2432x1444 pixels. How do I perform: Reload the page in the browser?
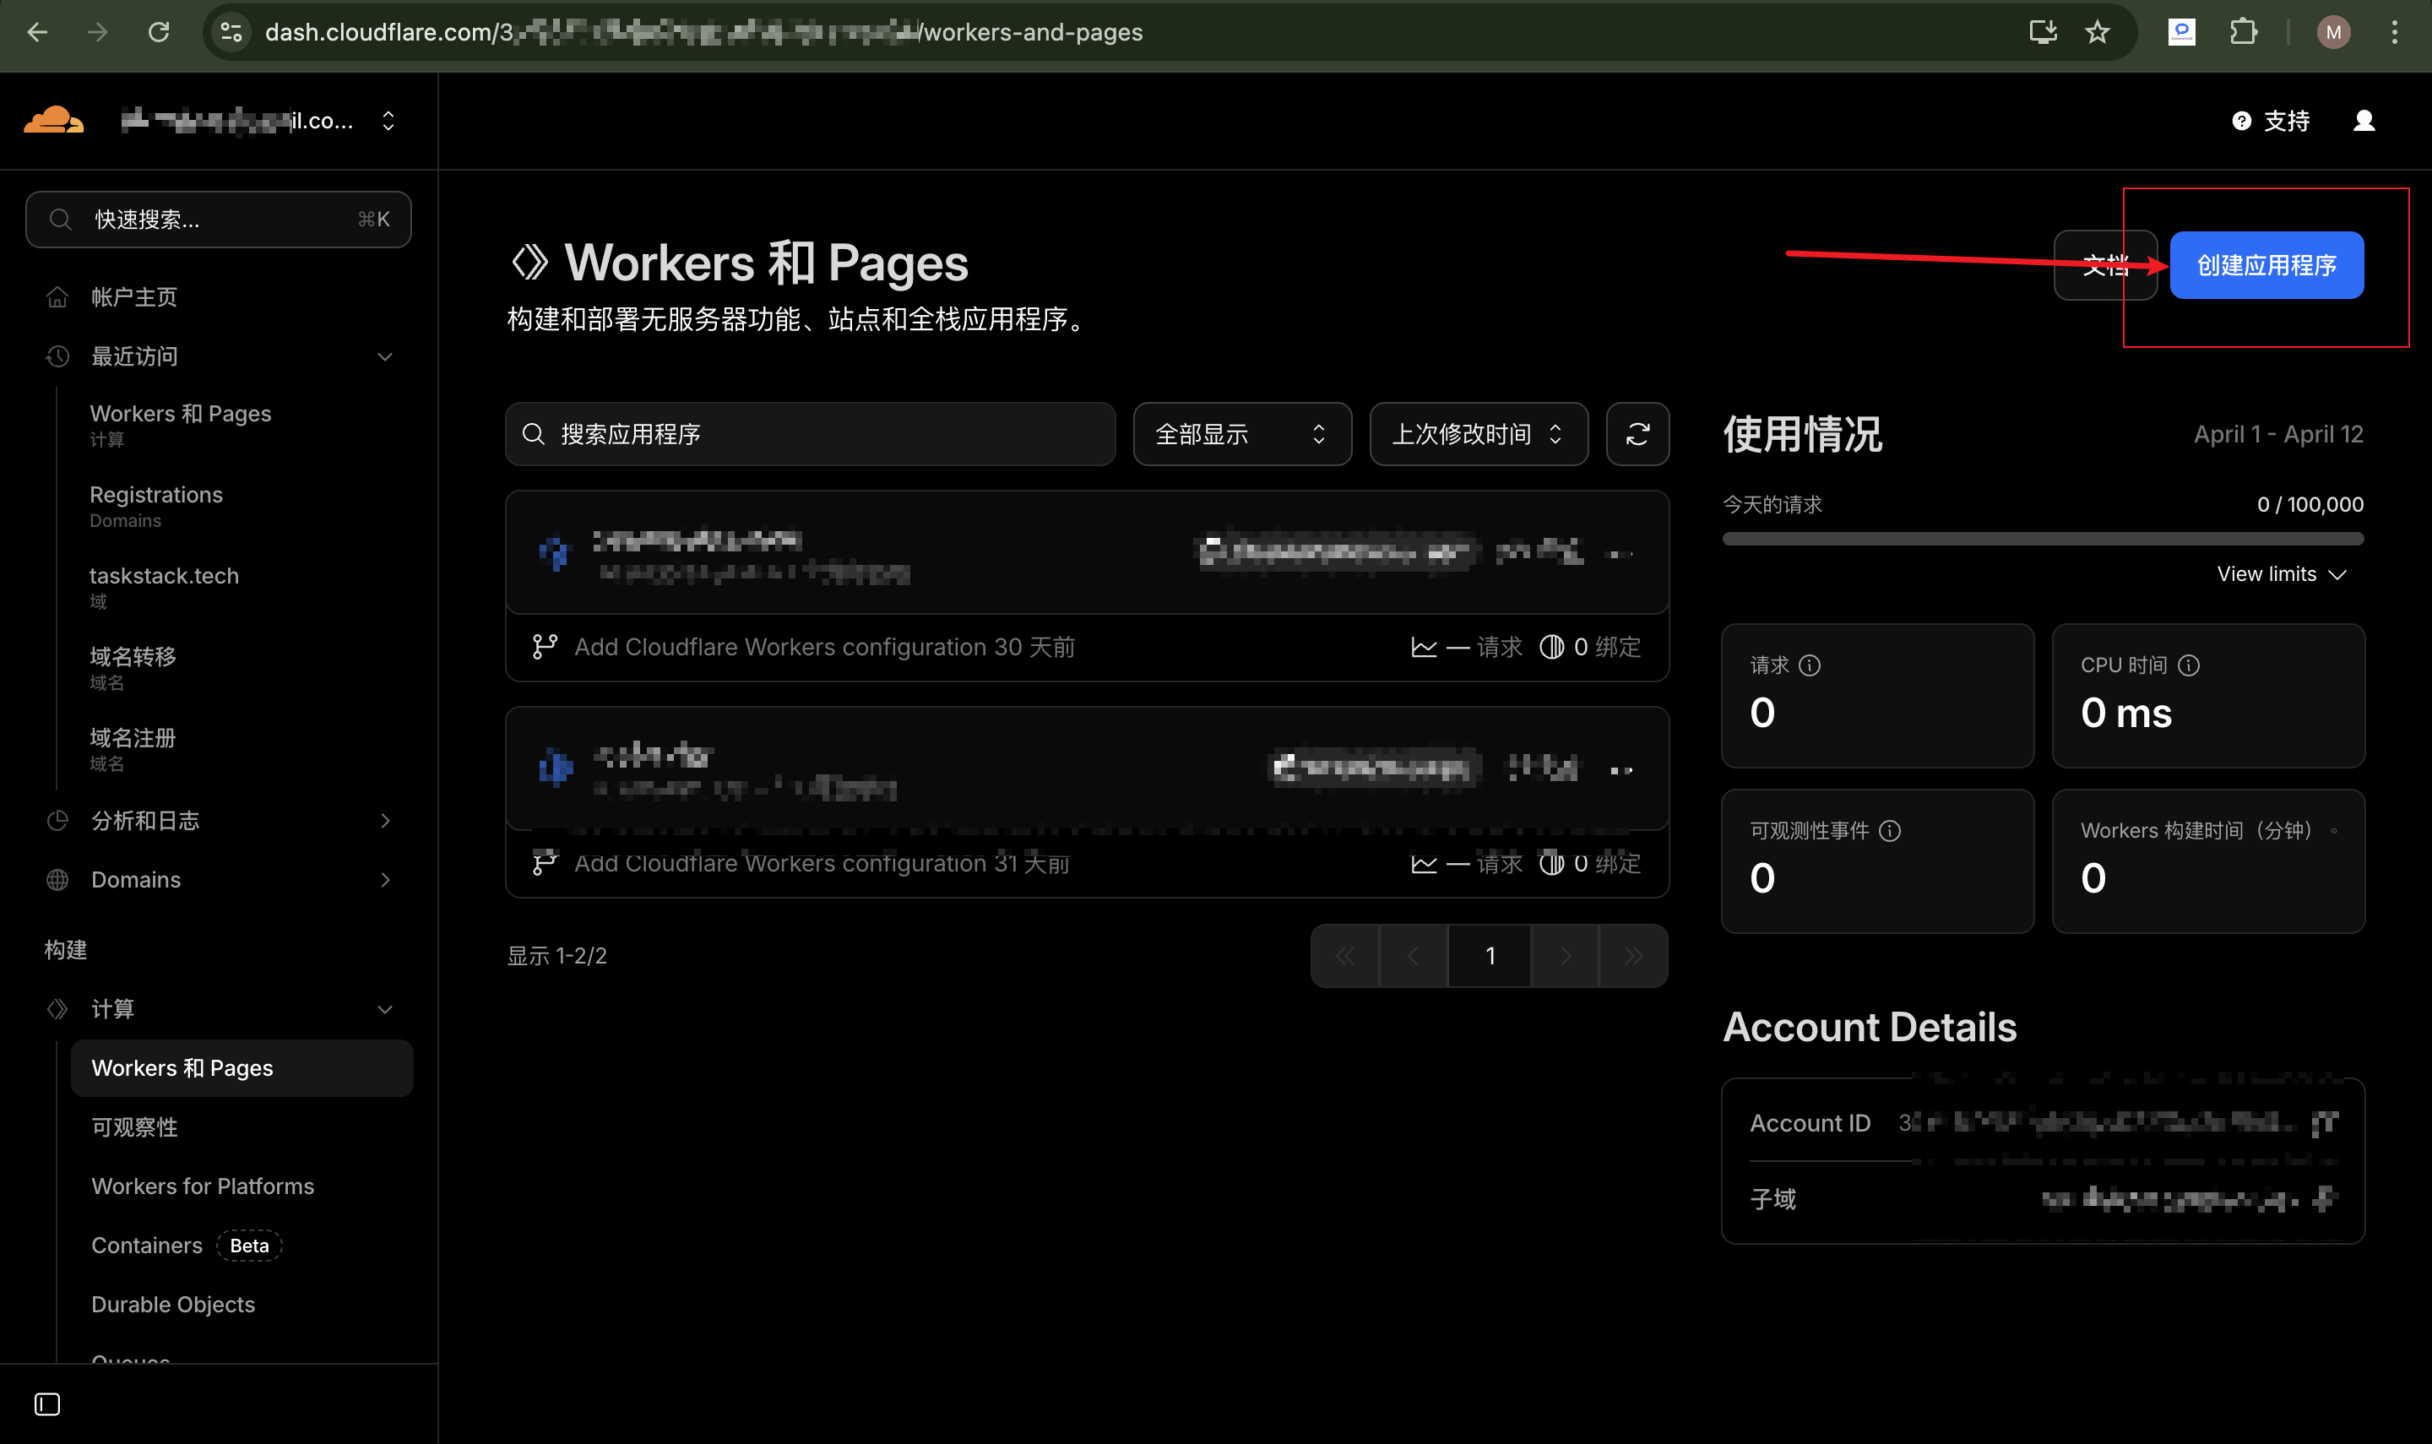click(159, 32)
